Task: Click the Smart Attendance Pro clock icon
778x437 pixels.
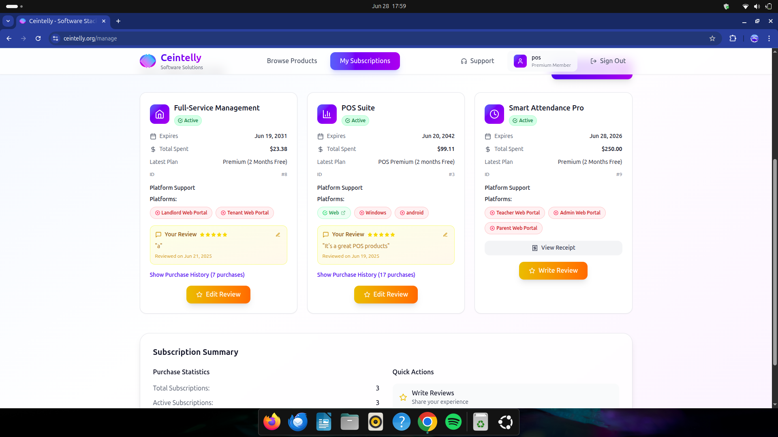Action: click(x=494, y=114)
